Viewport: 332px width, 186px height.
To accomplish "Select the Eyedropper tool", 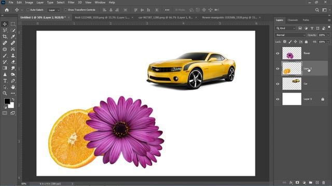I will 13,37.
